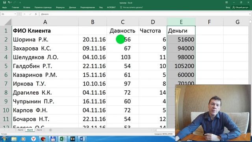Viewport: 252px width, 142px height.
Task: Select column A header
Action: tap(45, 22)
